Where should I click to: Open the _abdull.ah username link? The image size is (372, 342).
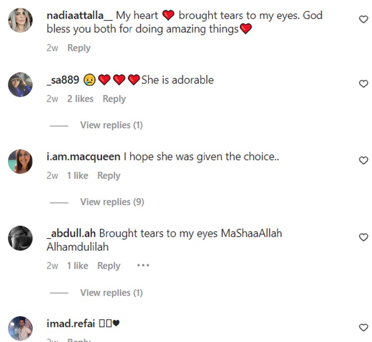coord(71,233)
